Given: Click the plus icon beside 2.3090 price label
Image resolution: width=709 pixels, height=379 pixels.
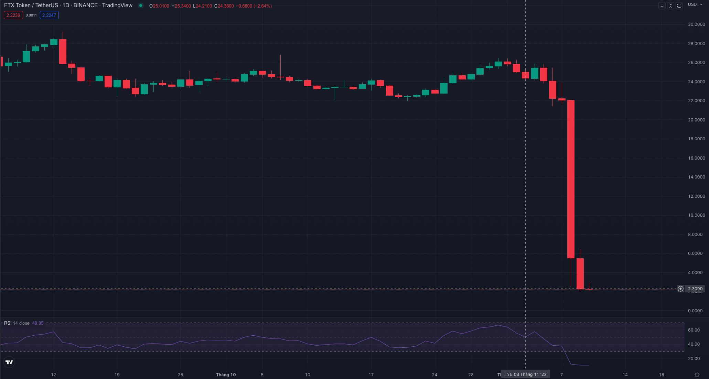Looking at the screenshot, I should click(680, 289).
